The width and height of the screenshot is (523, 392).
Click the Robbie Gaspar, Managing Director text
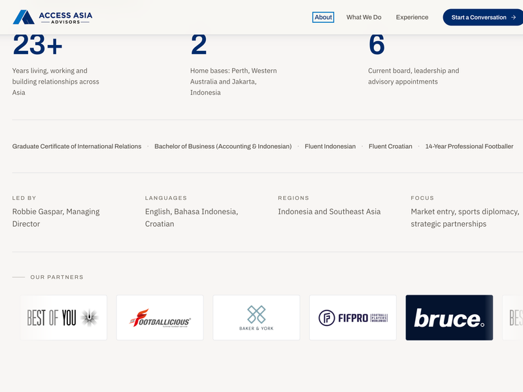click(56, 218)
